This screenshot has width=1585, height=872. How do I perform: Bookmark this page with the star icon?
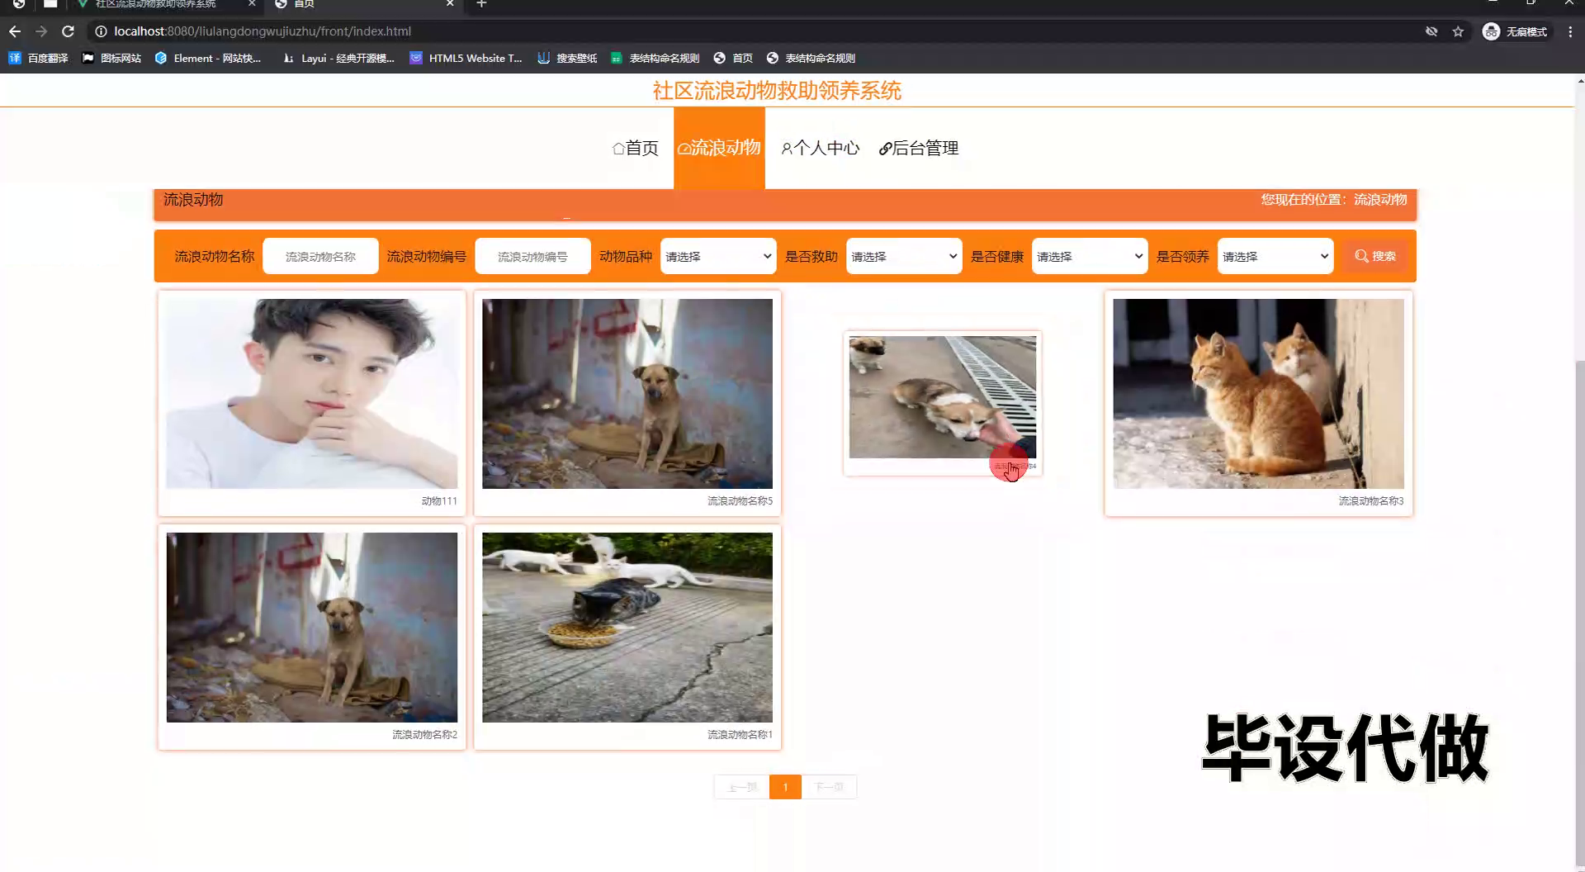pyautogui.click(x=1458, y=31)
